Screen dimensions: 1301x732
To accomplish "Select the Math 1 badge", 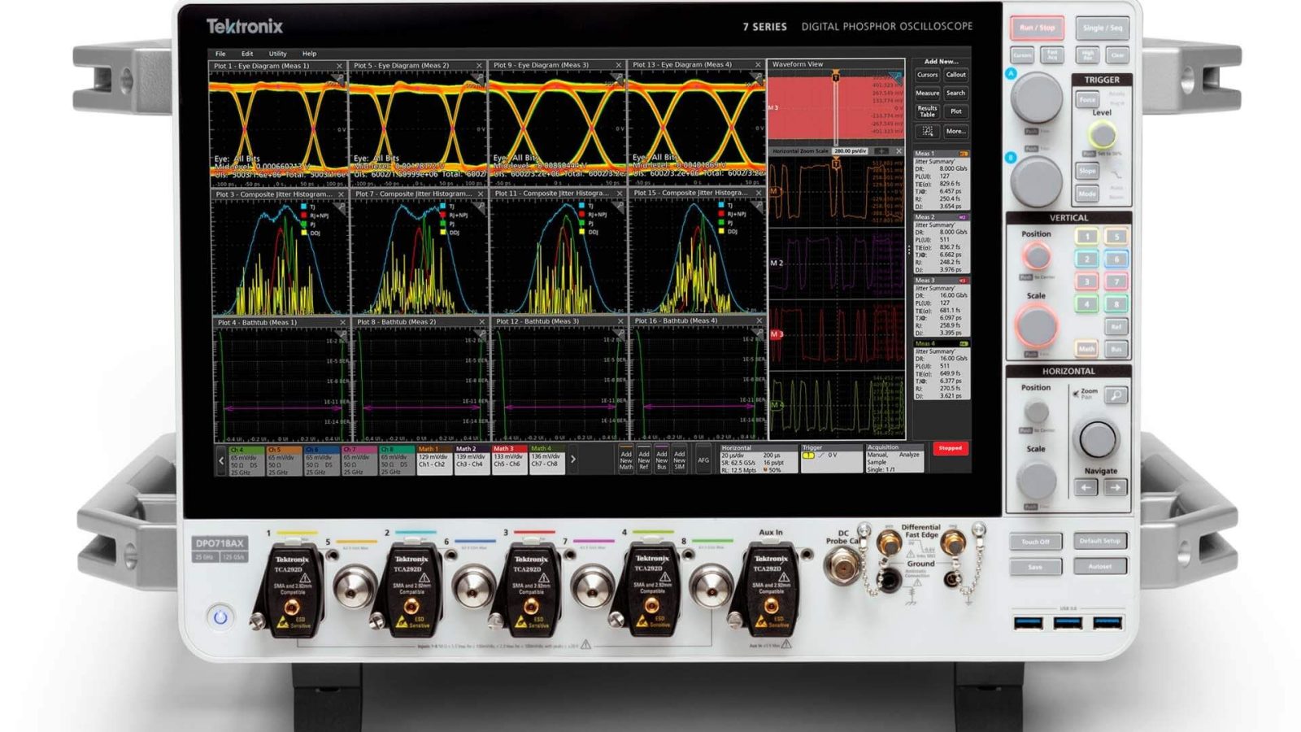I will (x=434, y=460).
